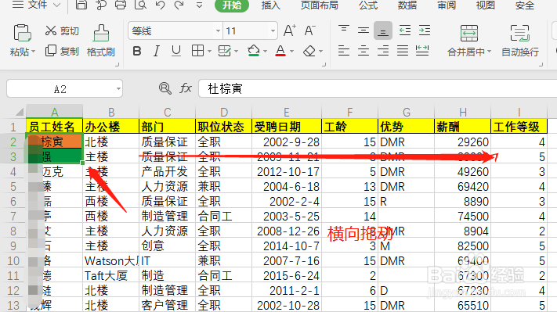Decrease font size with A- icon
Image resolution: width=557 pixels, height=312 pixels.
(x=309, y=30)
